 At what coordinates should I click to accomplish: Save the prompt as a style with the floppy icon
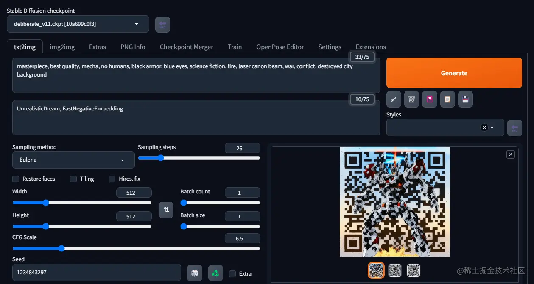[x=465, y=99]
